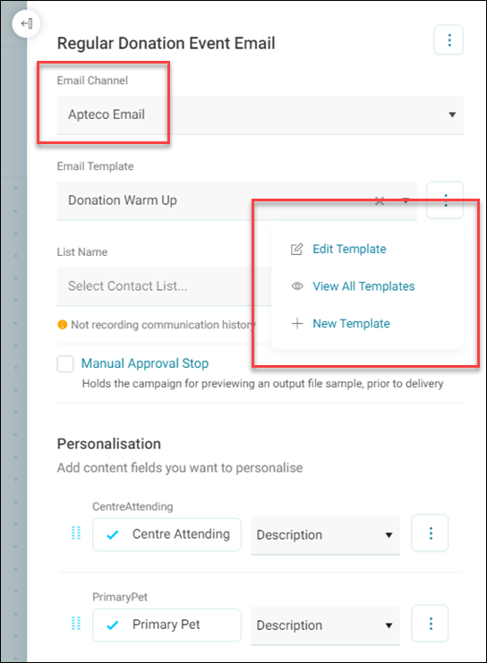Image resolution: width=487 pixels, height=663 pixels.
Task: Open the three-dot menu for Centre Attending
Action: point(431,533)
